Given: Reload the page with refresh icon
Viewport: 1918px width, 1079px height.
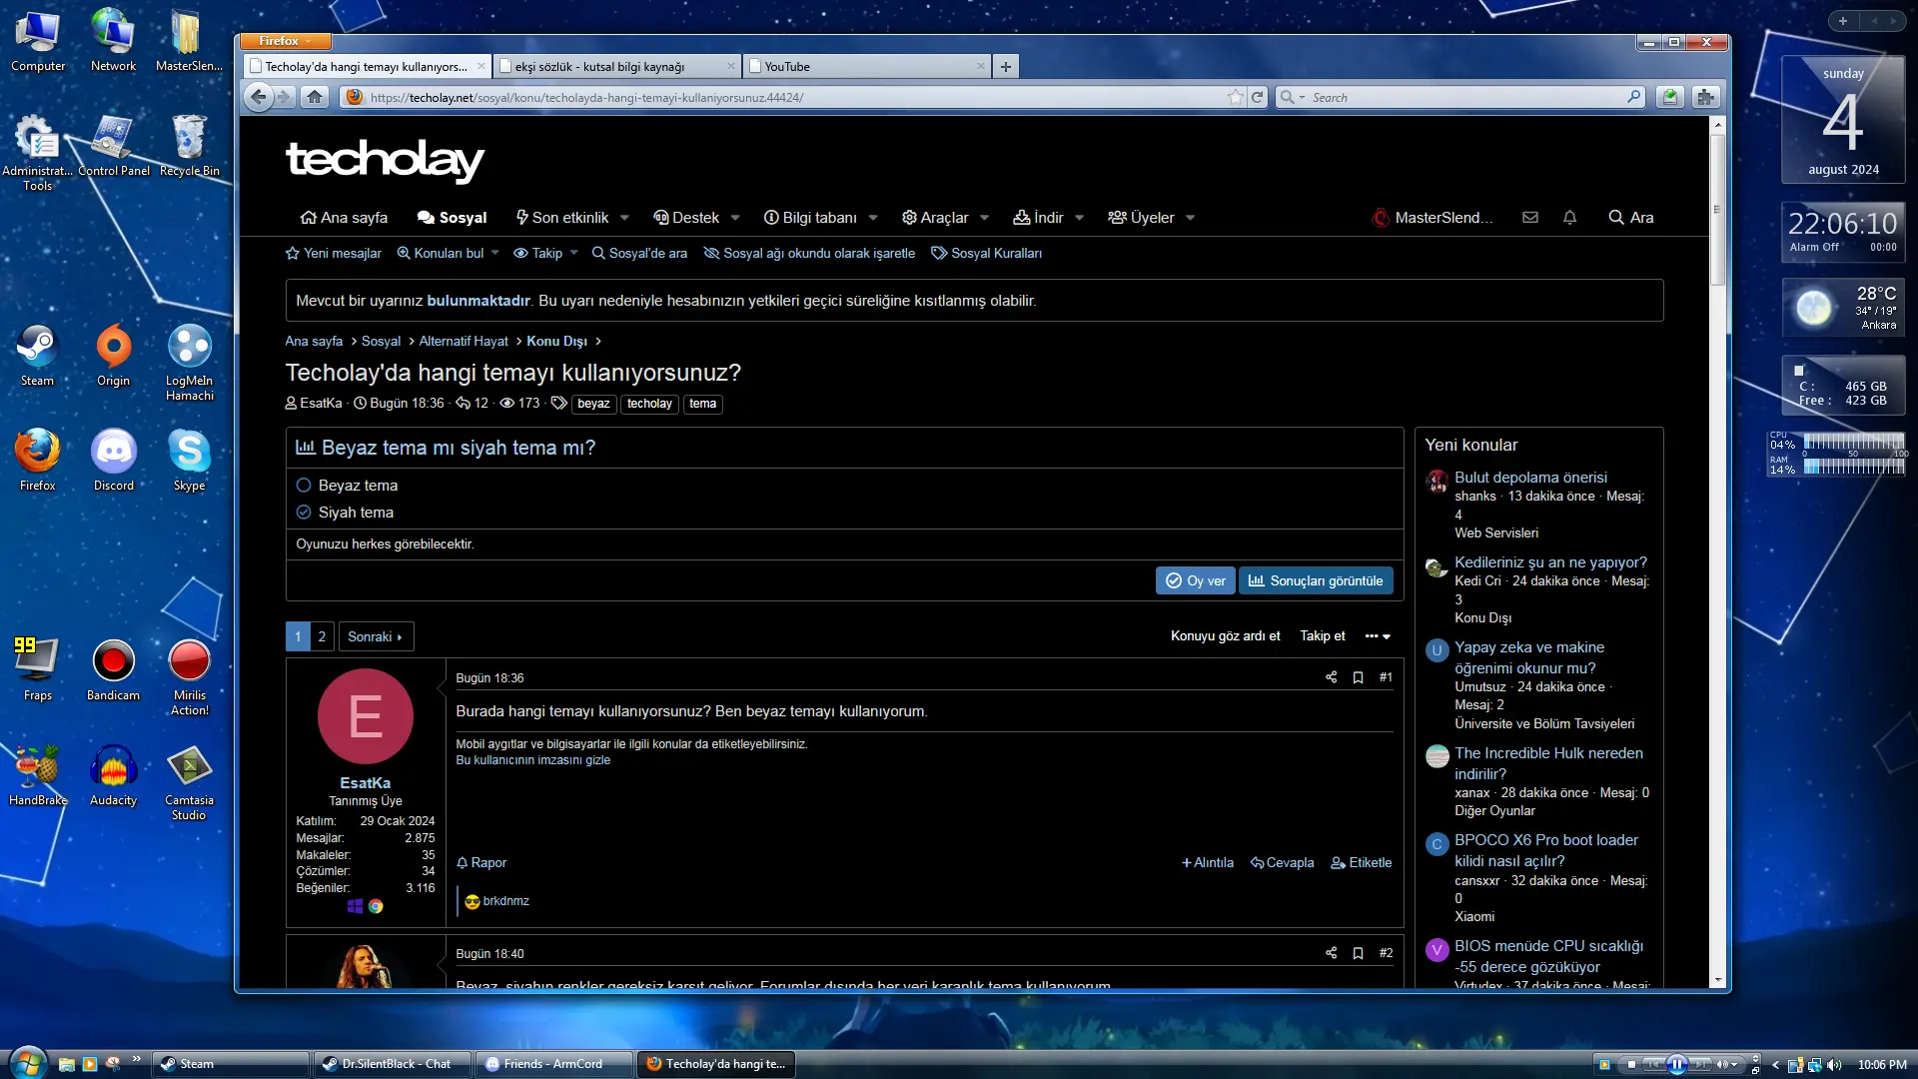Looking at the screenshot, I should tap(1257, 97).
